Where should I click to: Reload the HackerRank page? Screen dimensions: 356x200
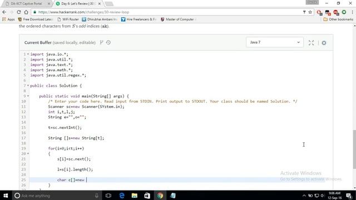pos(19,12)
